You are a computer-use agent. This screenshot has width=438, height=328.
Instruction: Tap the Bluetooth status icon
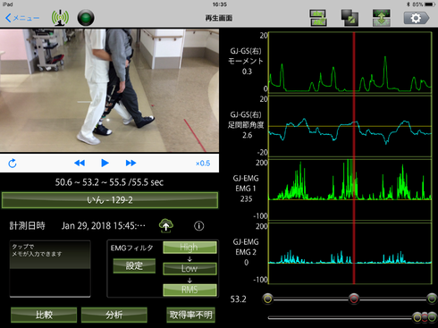pyautogui.click(x=409, y=4)
